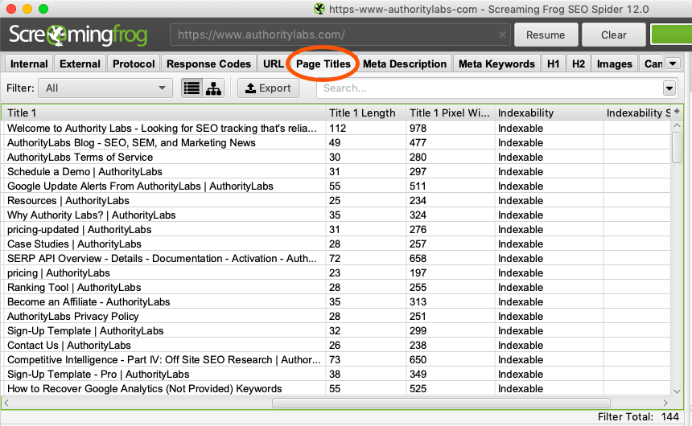This screenshot has height=426, width=692.
Task: Select 'How to Recover Google Analytics' row
Action: [x=336, y=388]
